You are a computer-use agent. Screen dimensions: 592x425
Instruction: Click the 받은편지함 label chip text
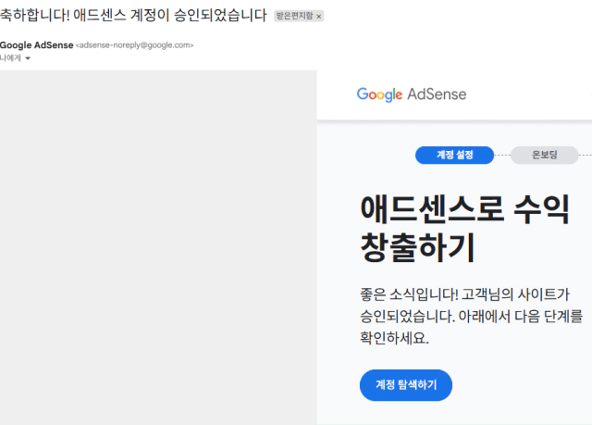pyautogui.click(x=294, y=16)
